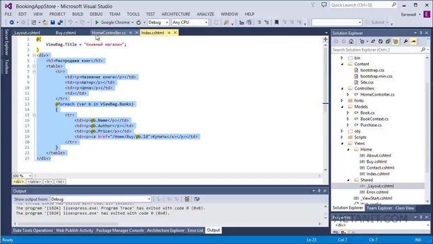Select Site.css in Solution Explorer
433x244 pixels.
coord(367,82)
